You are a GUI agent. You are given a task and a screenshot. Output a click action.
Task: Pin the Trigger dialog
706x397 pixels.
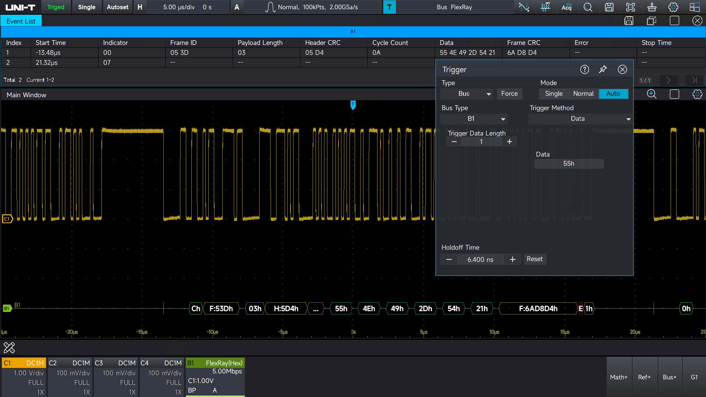click(603, 70)
